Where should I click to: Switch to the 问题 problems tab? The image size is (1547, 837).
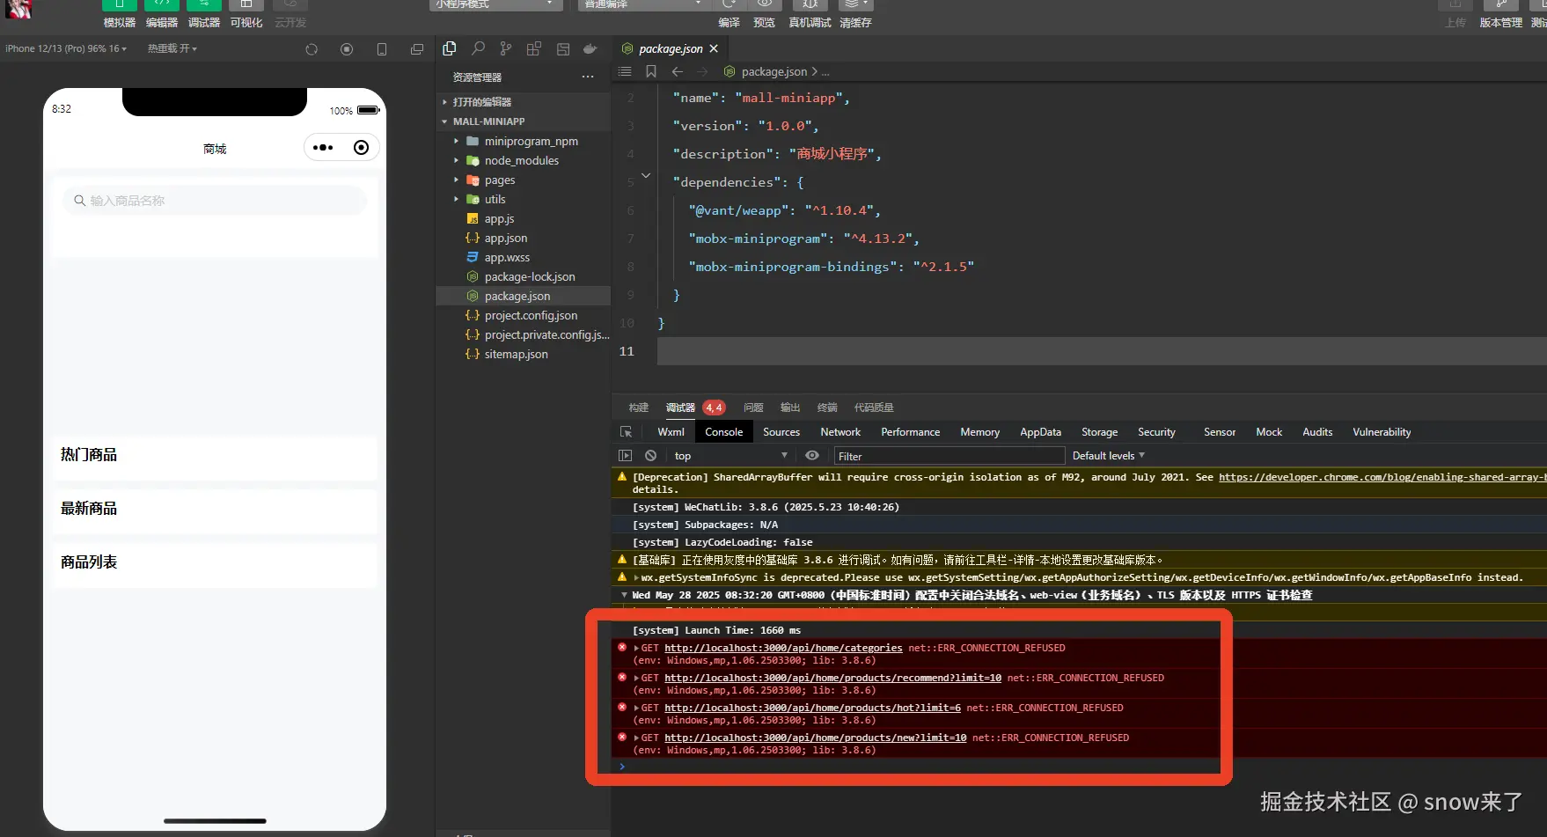(753, 407)
